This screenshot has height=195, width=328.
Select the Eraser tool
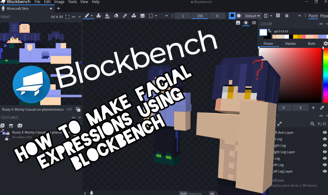pos(116,16)
